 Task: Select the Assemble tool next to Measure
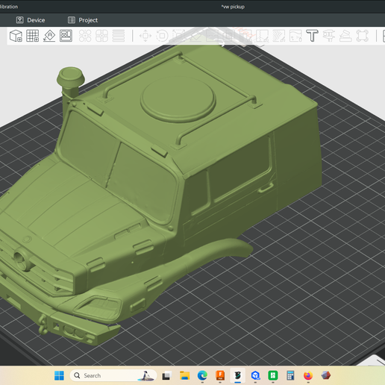(x=345, y=36)
